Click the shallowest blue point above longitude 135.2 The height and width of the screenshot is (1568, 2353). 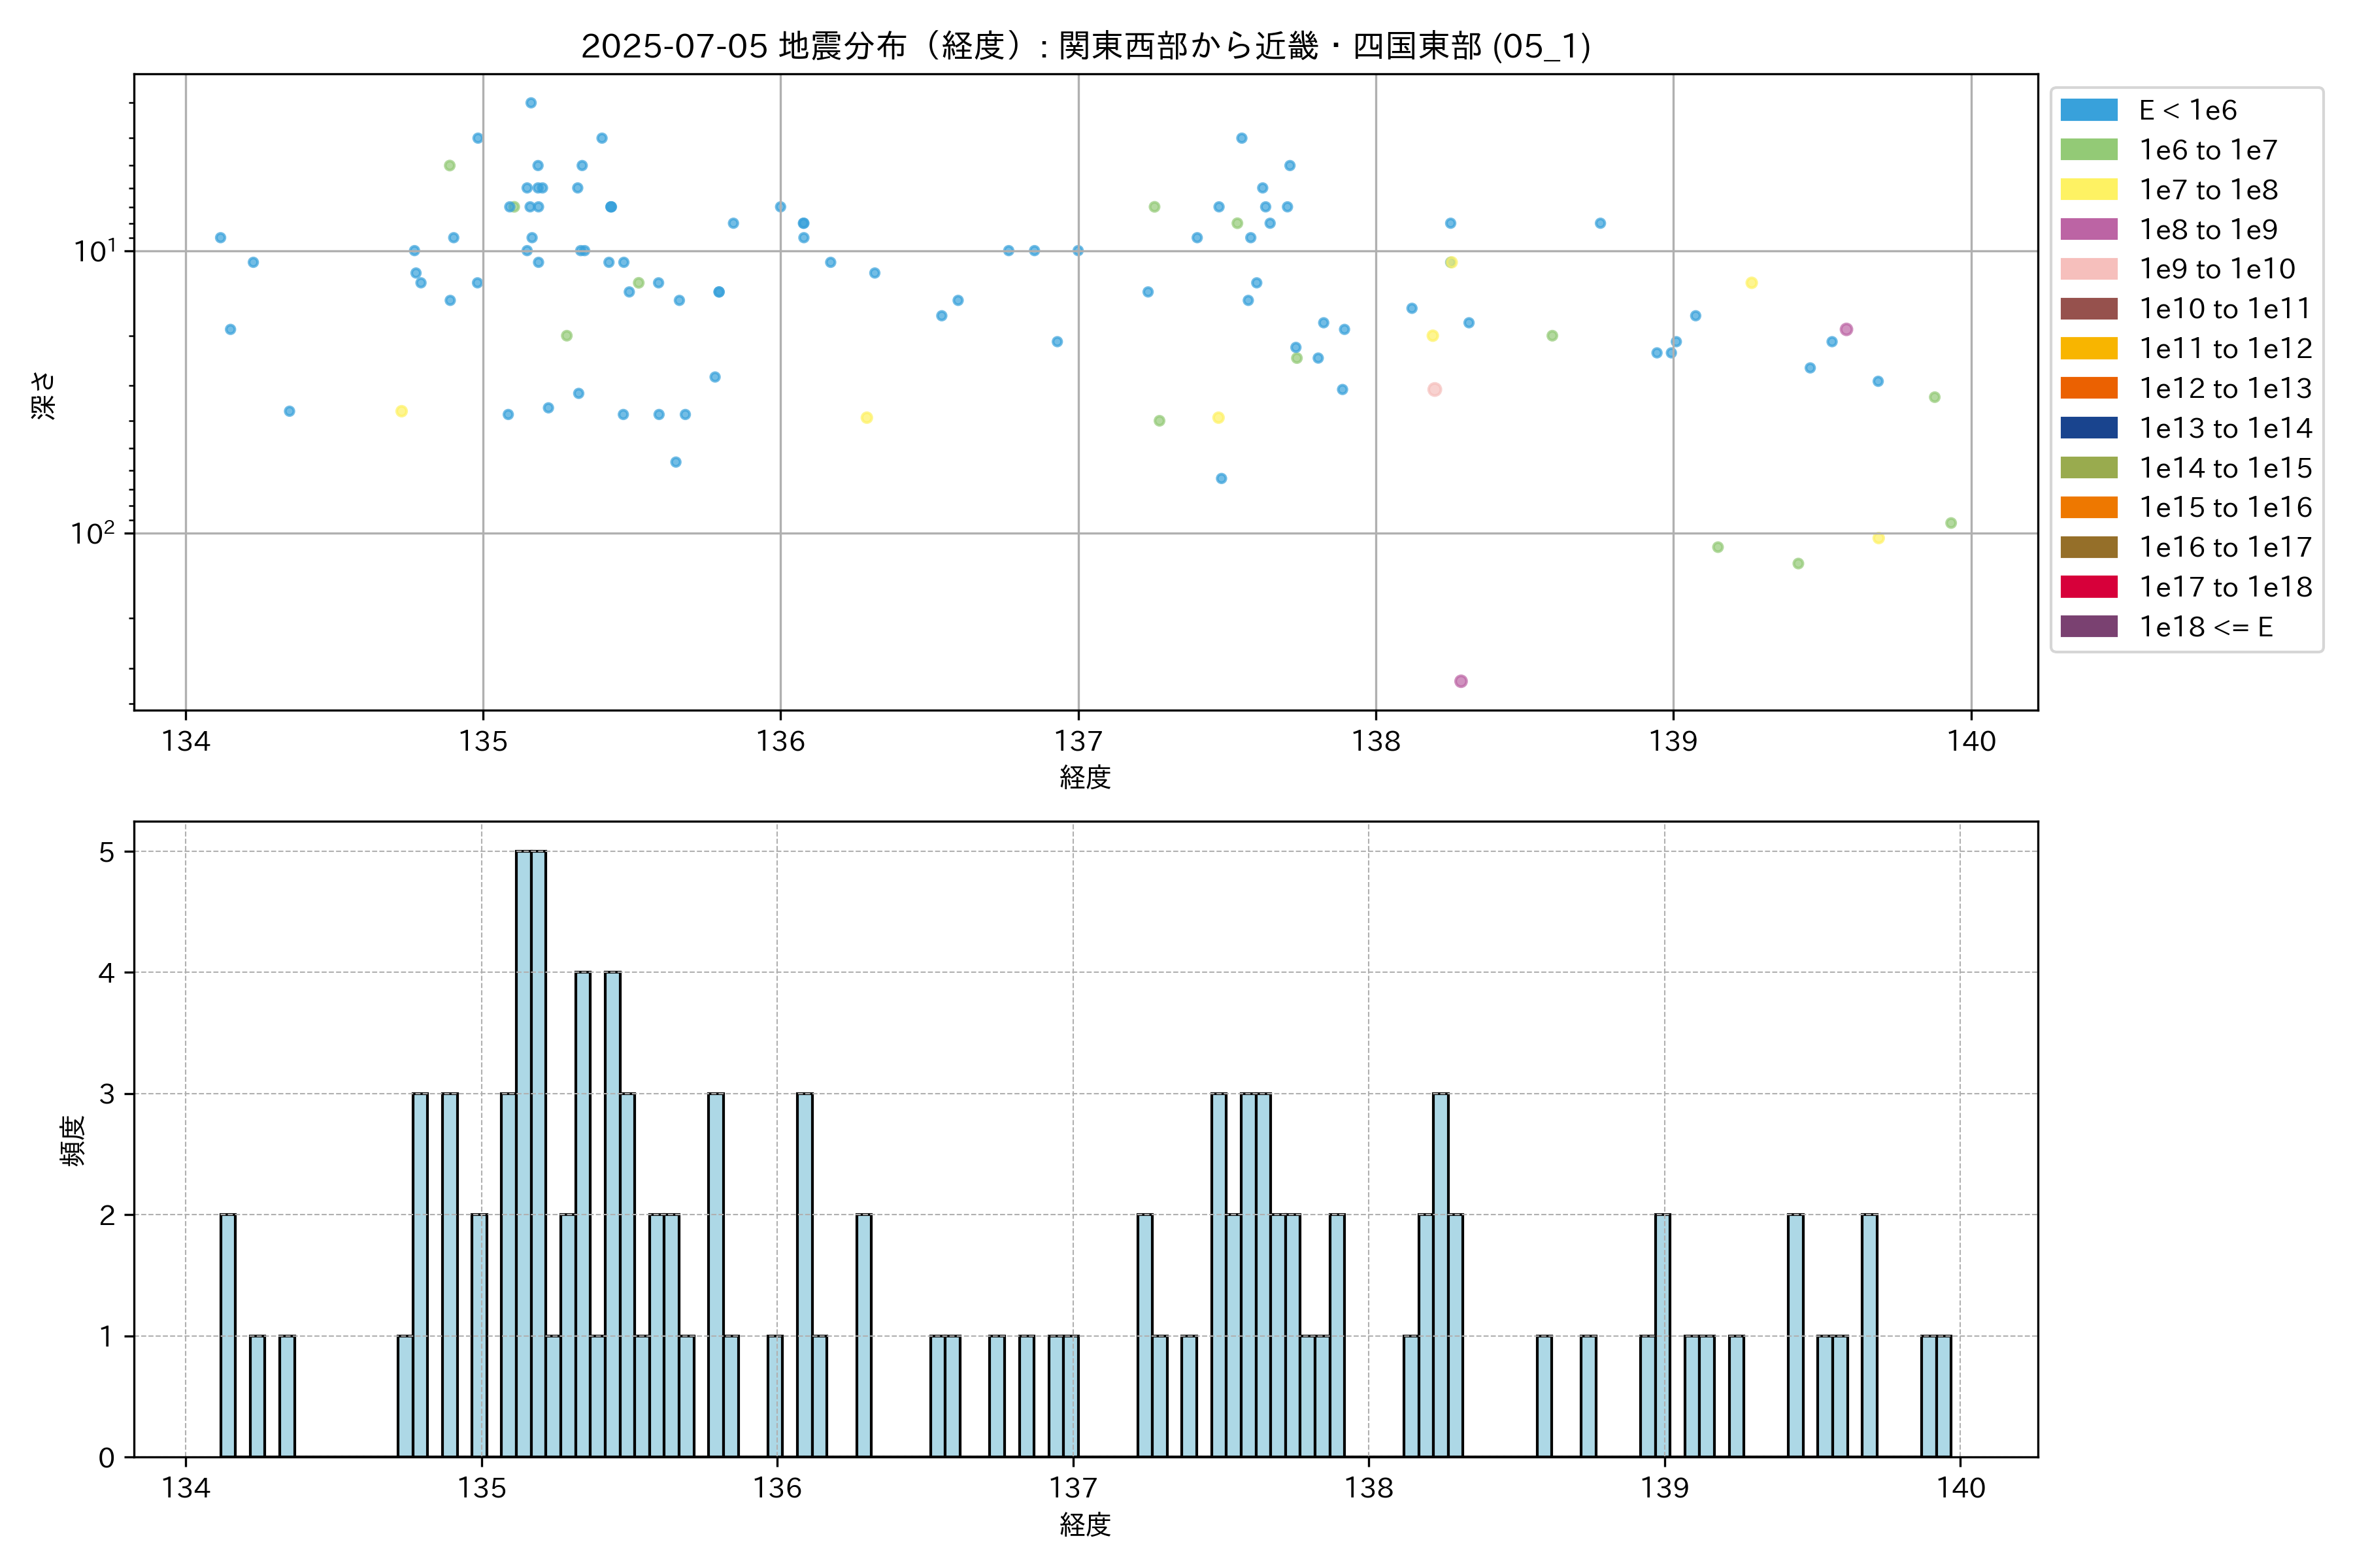(x=531, y=103)
